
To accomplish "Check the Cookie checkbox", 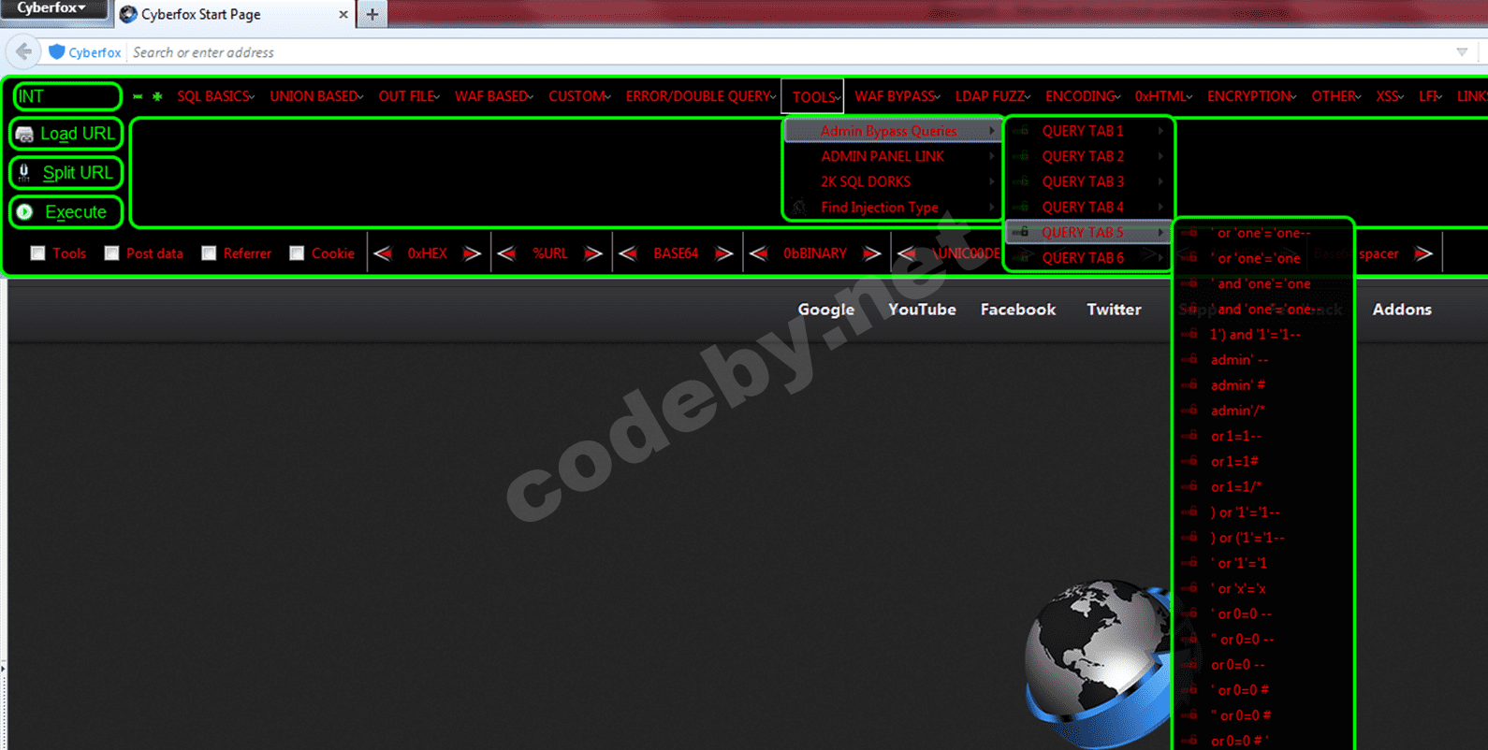I will [297, 253].
